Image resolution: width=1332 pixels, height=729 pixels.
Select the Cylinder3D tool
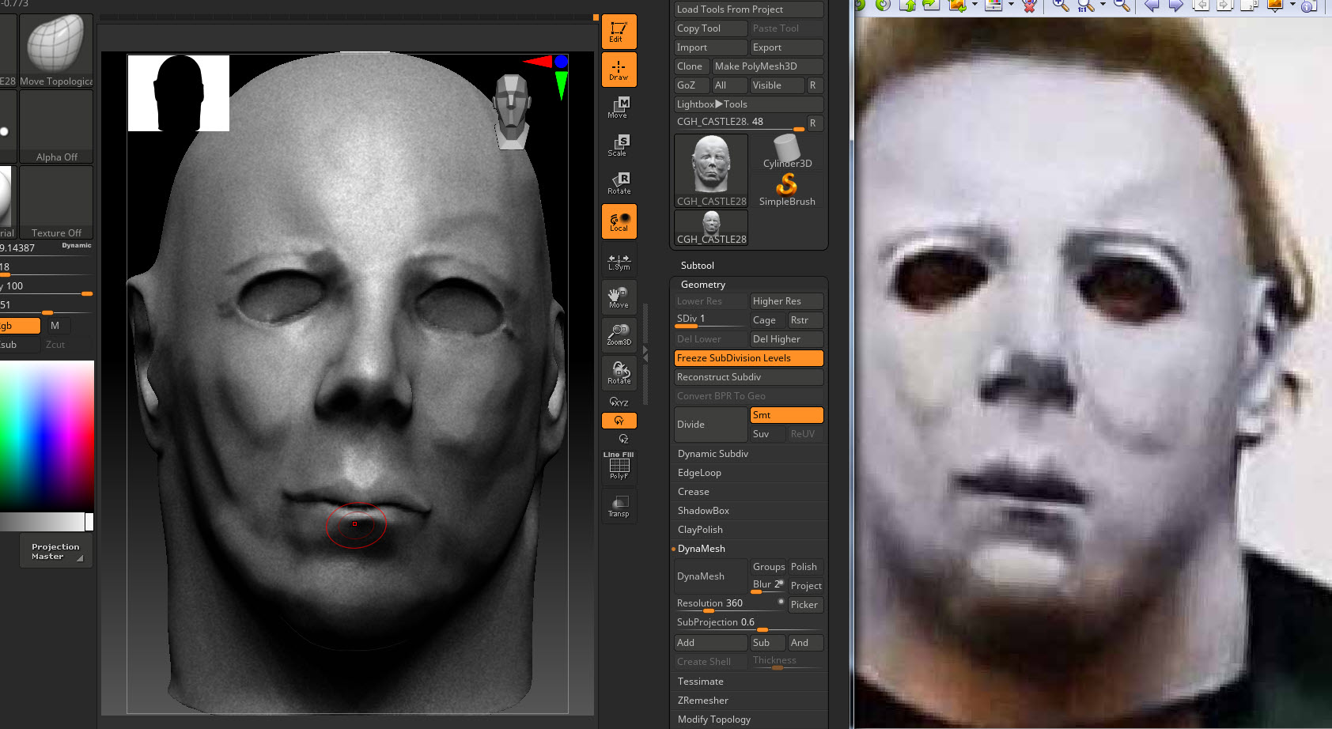(x=787, y=151)
